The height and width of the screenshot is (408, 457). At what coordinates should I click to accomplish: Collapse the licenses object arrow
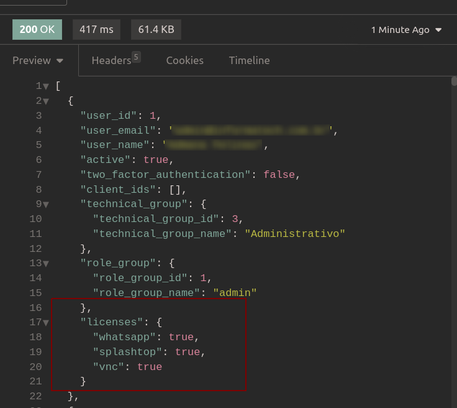click(46, 323)
